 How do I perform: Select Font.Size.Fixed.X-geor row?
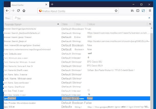[77, 91]
